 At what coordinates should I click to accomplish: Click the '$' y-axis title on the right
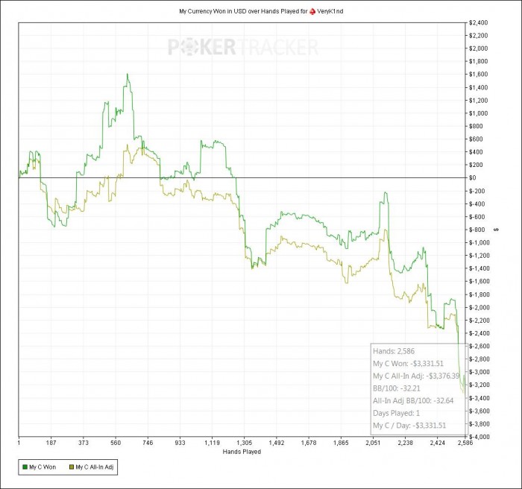pos(496,230)
